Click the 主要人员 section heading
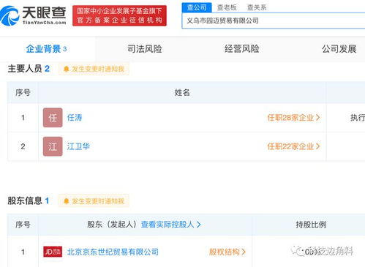 25,69
